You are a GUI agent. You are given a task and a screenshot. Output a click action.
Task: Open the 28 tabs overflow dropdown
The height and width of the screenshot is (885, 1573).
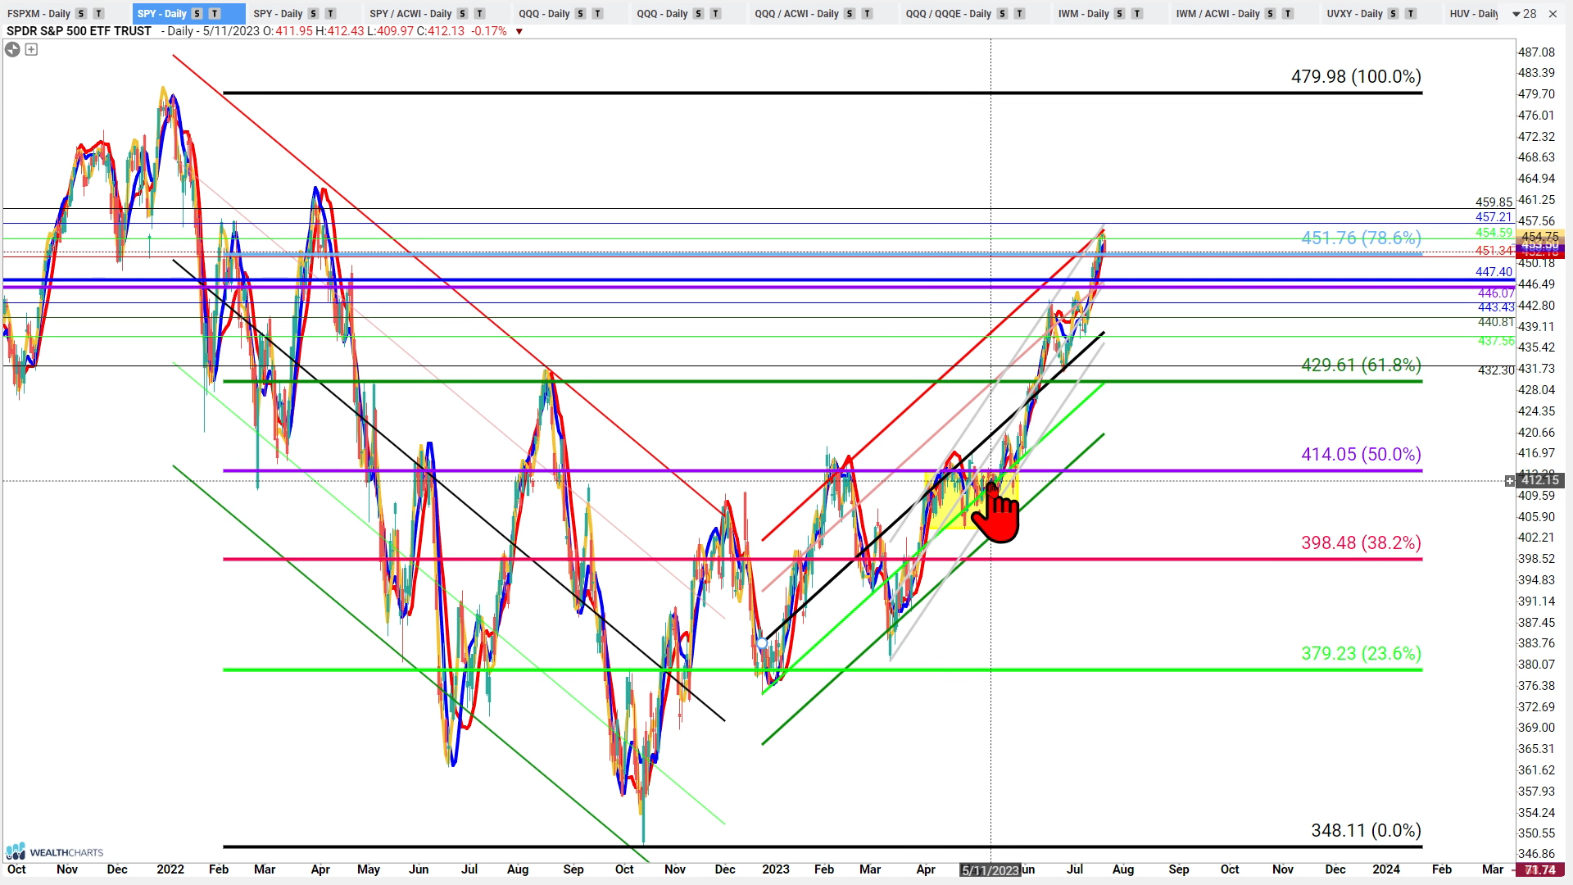click(x=1524, y=14)
